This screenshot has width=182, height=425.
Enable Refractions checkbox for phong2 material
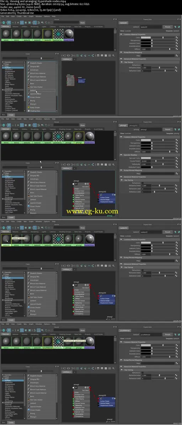pos(143,183)
